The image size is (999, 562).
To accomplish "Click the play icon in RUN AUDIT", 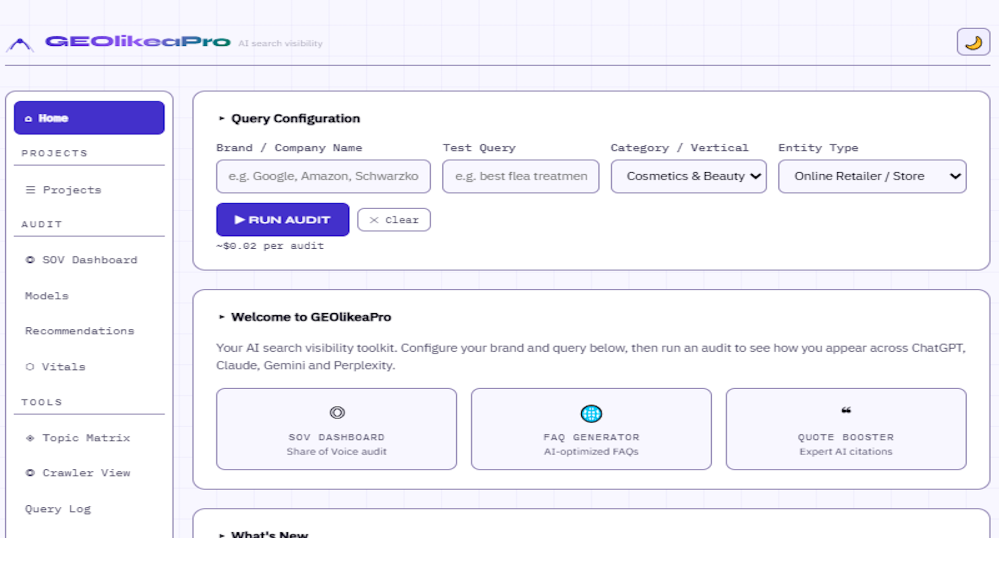I will pos(239,220).
